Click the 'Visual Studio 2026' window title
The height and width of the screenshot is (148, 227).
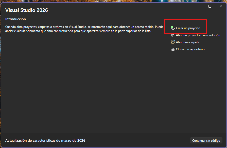(x=27, y=10)
